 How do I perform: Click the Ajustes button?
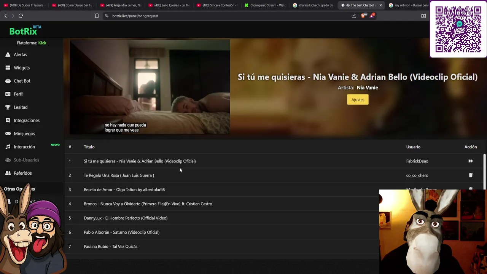click(x=358, y=100)
